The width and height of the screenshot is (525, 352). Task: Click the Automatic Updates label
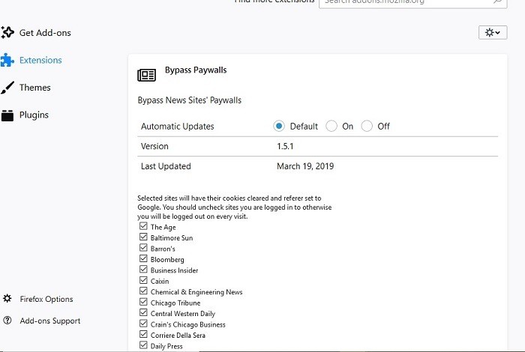[x=178, y=127]
